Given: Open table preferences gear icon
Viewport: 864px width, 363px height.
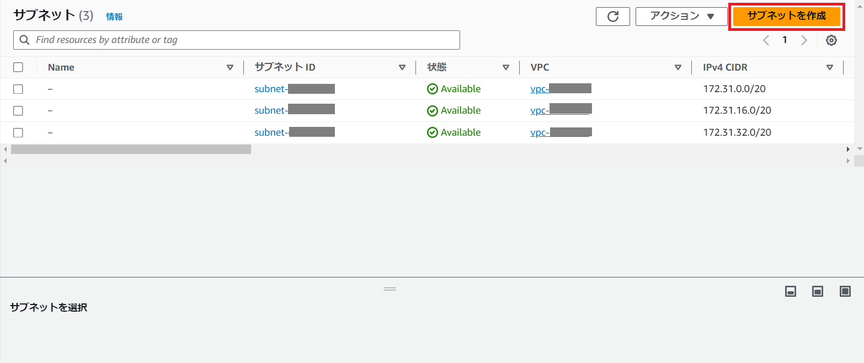Looking at the screenshot, I should coord(831,40).
